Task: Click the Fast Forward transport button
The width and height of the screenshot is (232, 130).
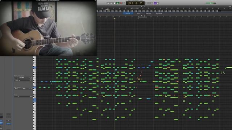Action: (x=111, y=3)
